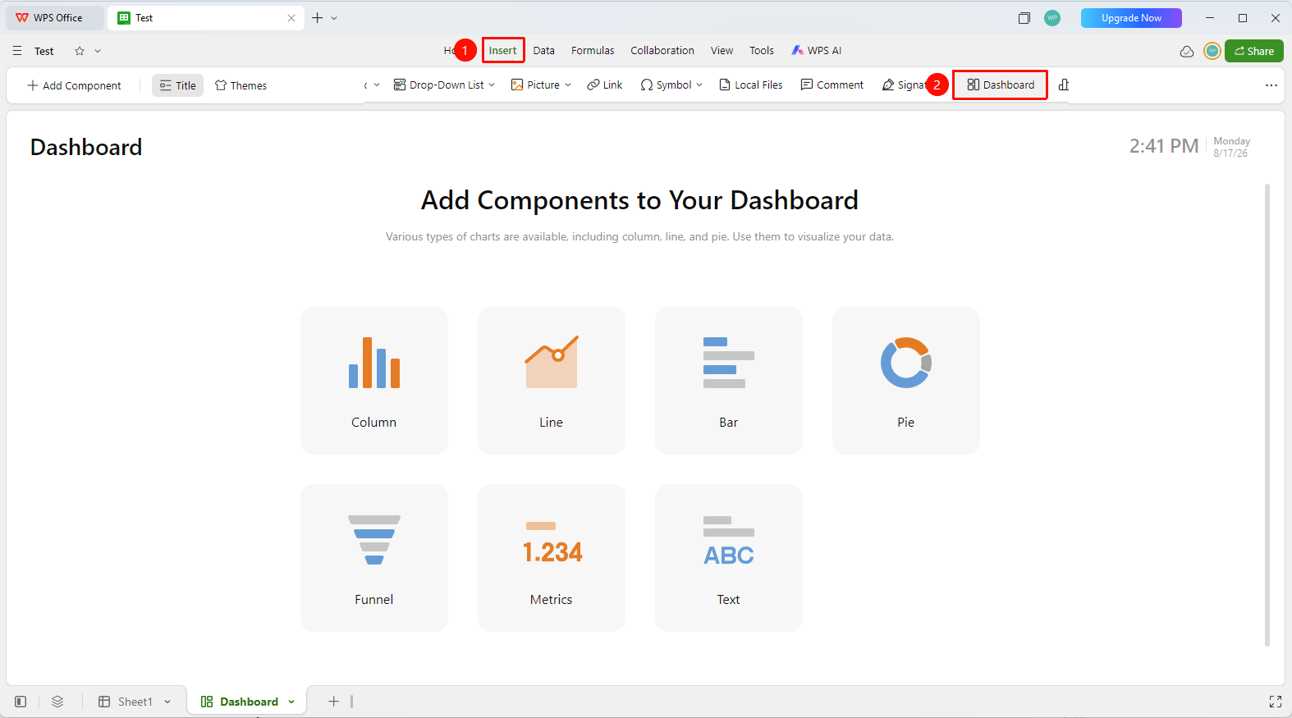Enter full screen mode

coord(1276,702)
